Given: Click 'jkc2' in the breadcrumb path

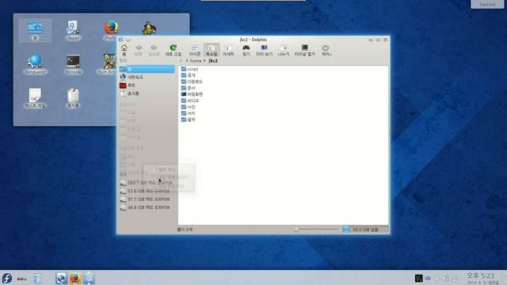Looking at the screenshot, I should click(213, 61).
